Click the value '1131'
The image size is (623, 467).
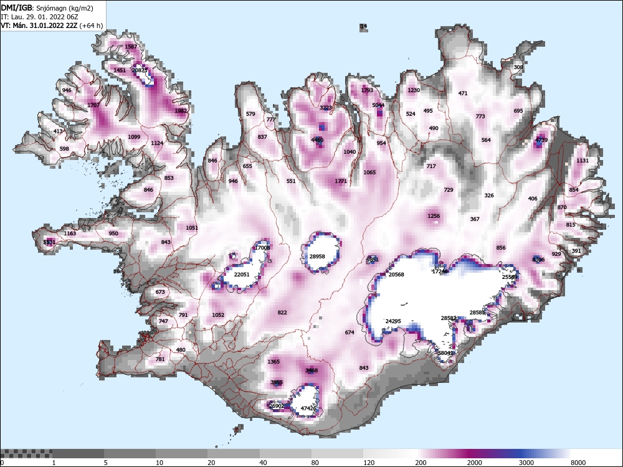(x=583, y=161)
